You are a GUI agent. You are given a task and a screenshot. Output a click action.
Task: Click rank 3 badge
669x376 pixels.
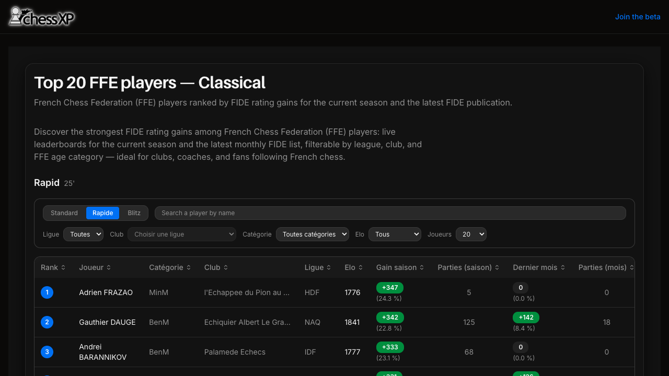click(47, 352)
